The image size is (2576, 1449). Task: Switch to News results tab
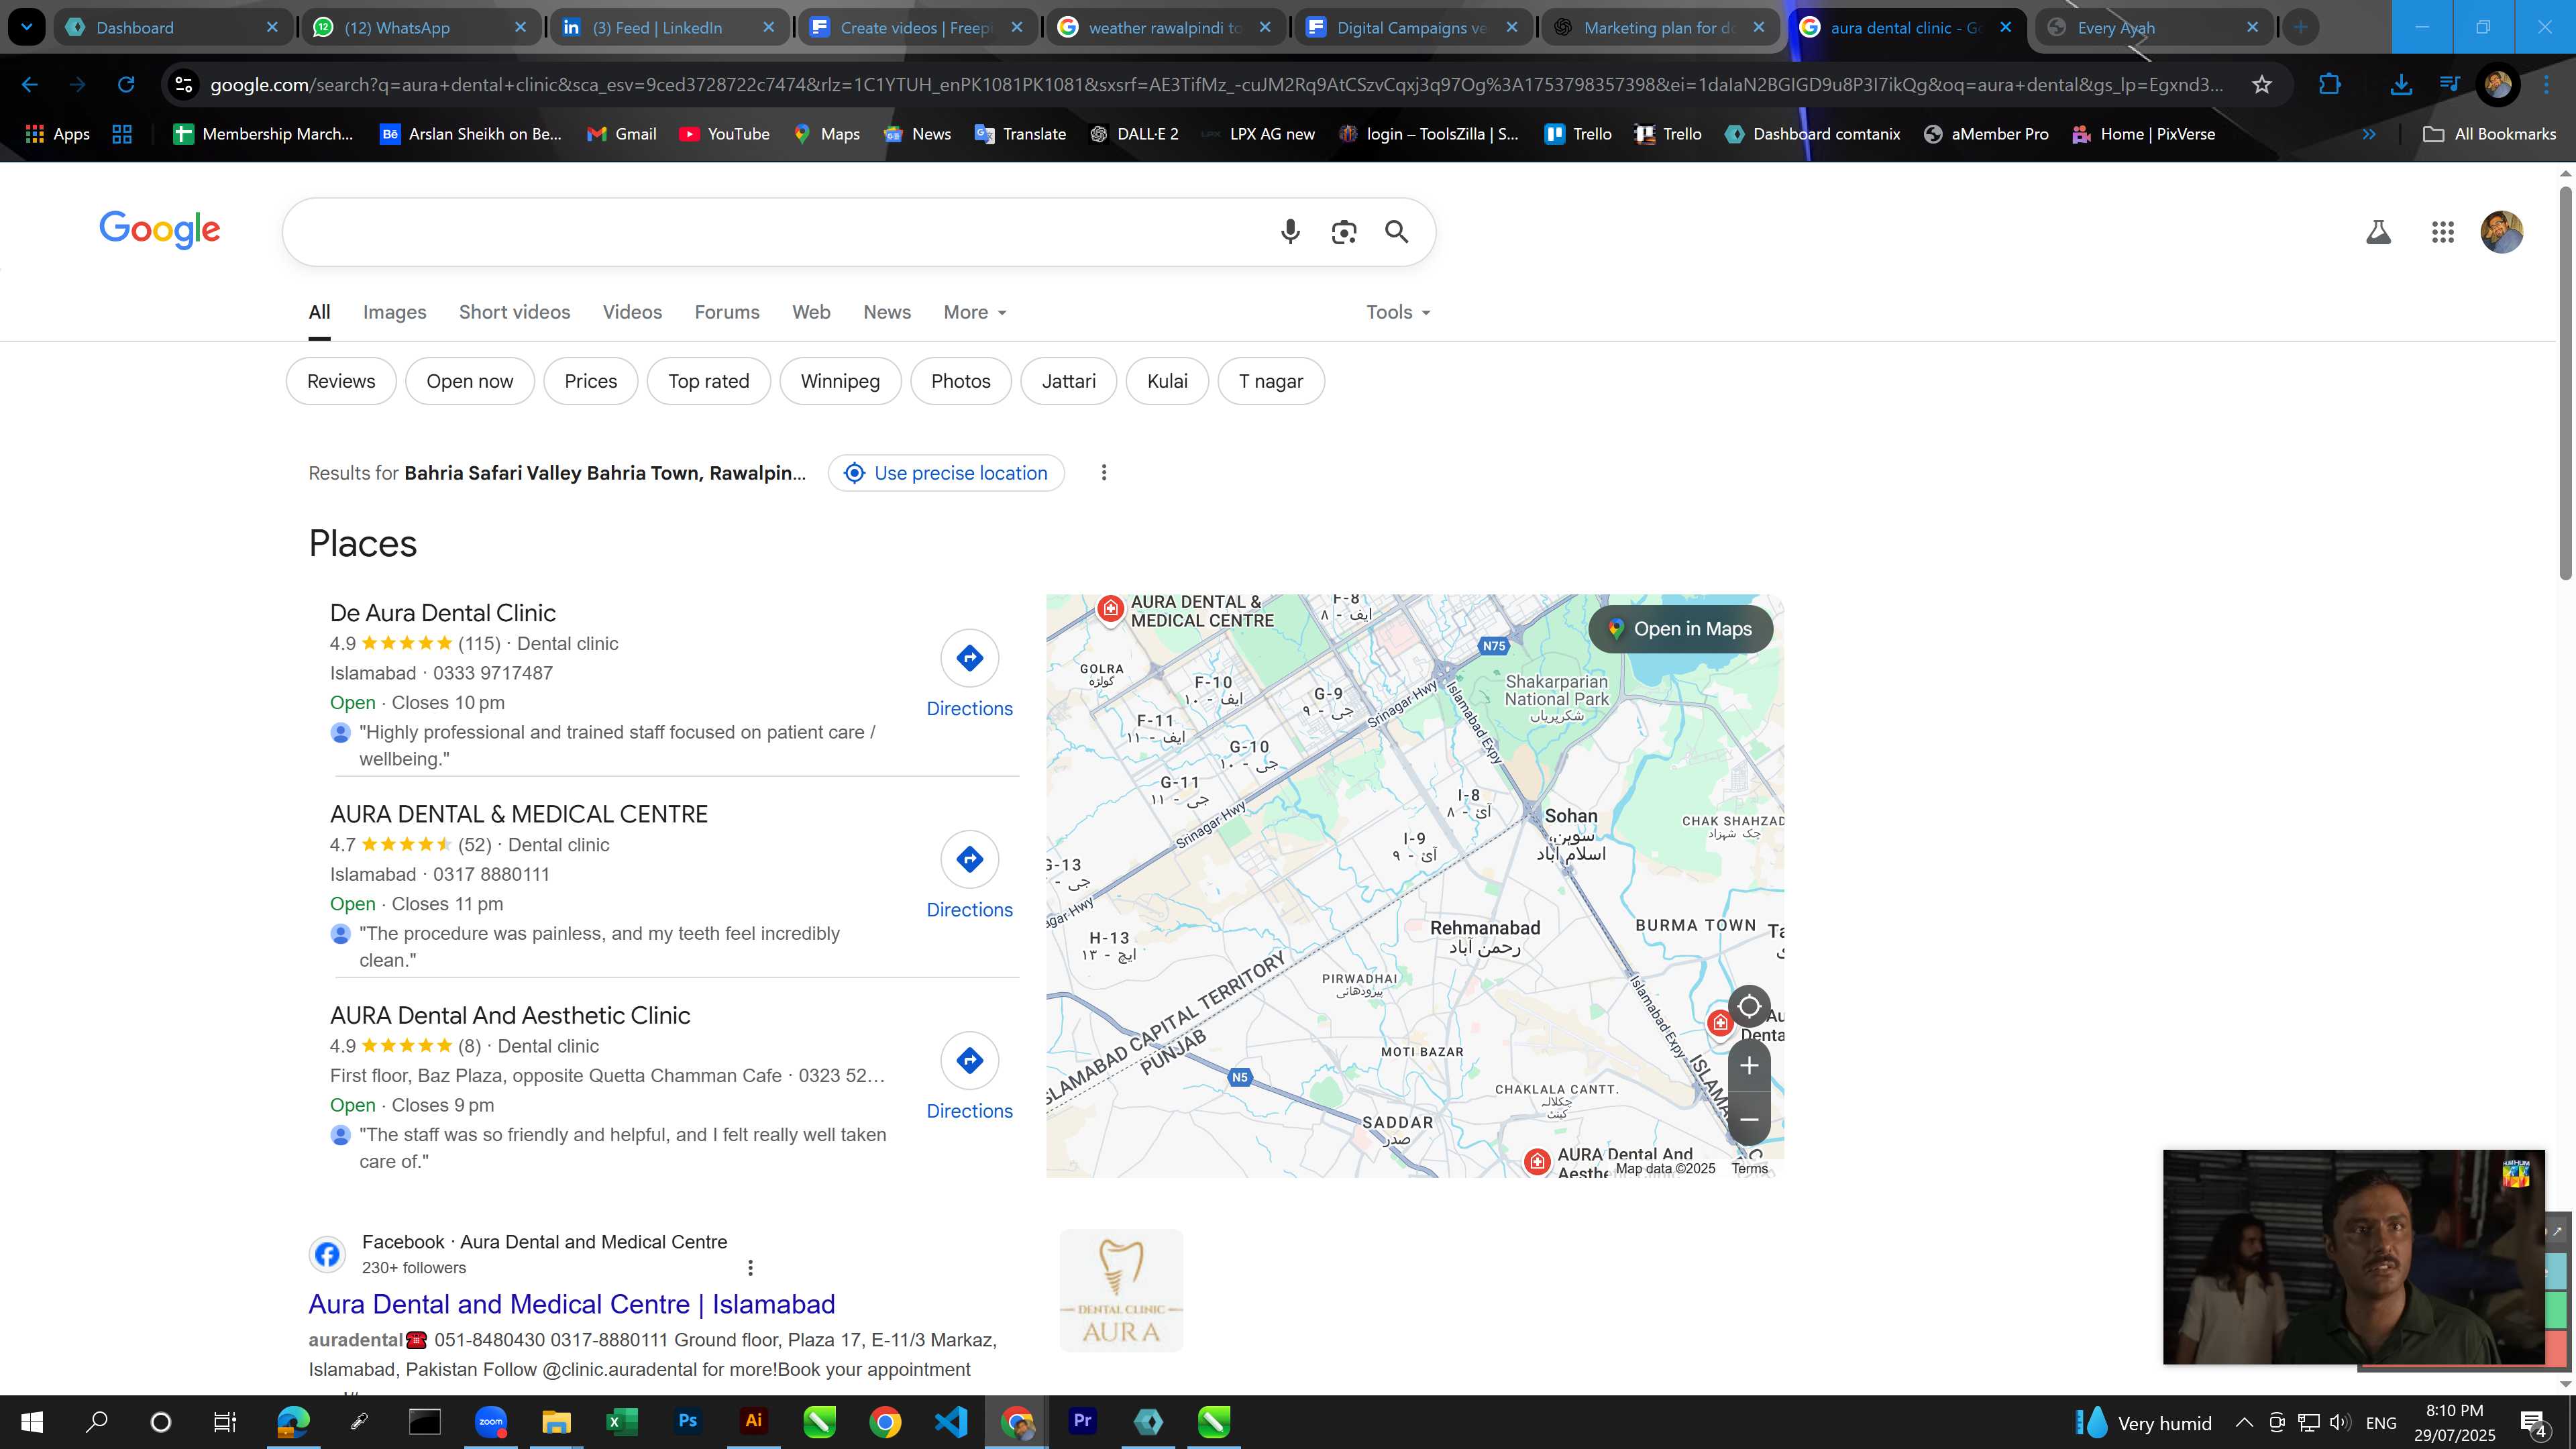tap(887, 313)
